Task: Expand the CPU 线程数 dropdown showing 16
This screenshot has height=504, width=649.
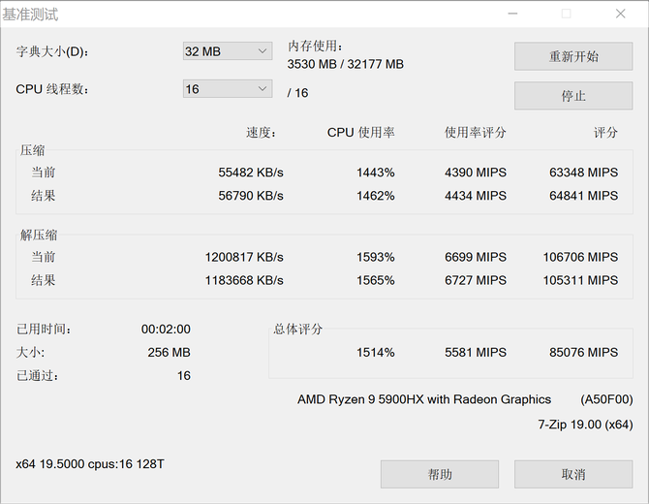Action: [x=228, y=89]
